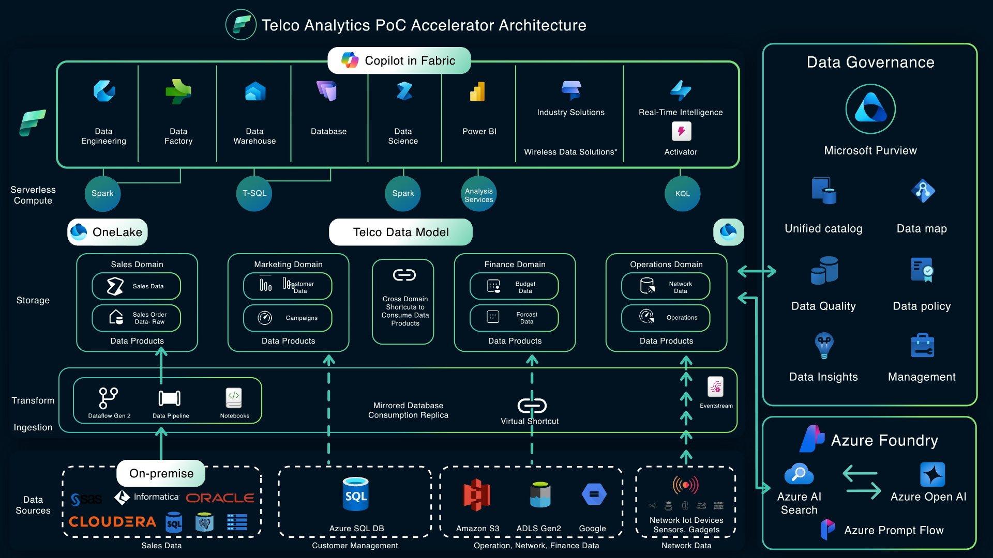Click the Azure SQL DB icon
The width and height of the screenshot is (993, 558).
click(356, 494)
